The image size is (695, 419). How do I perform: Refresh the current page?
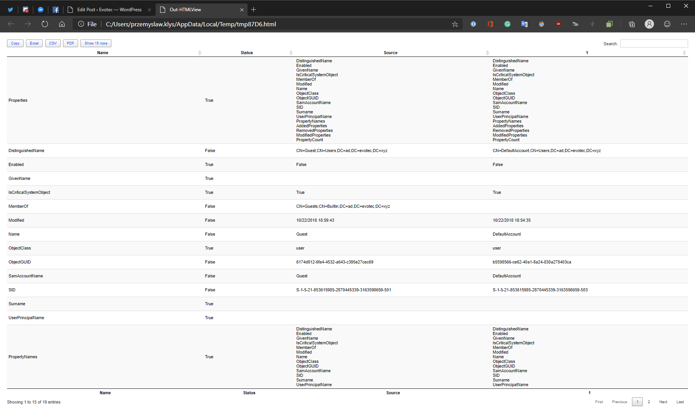(44, 24)
